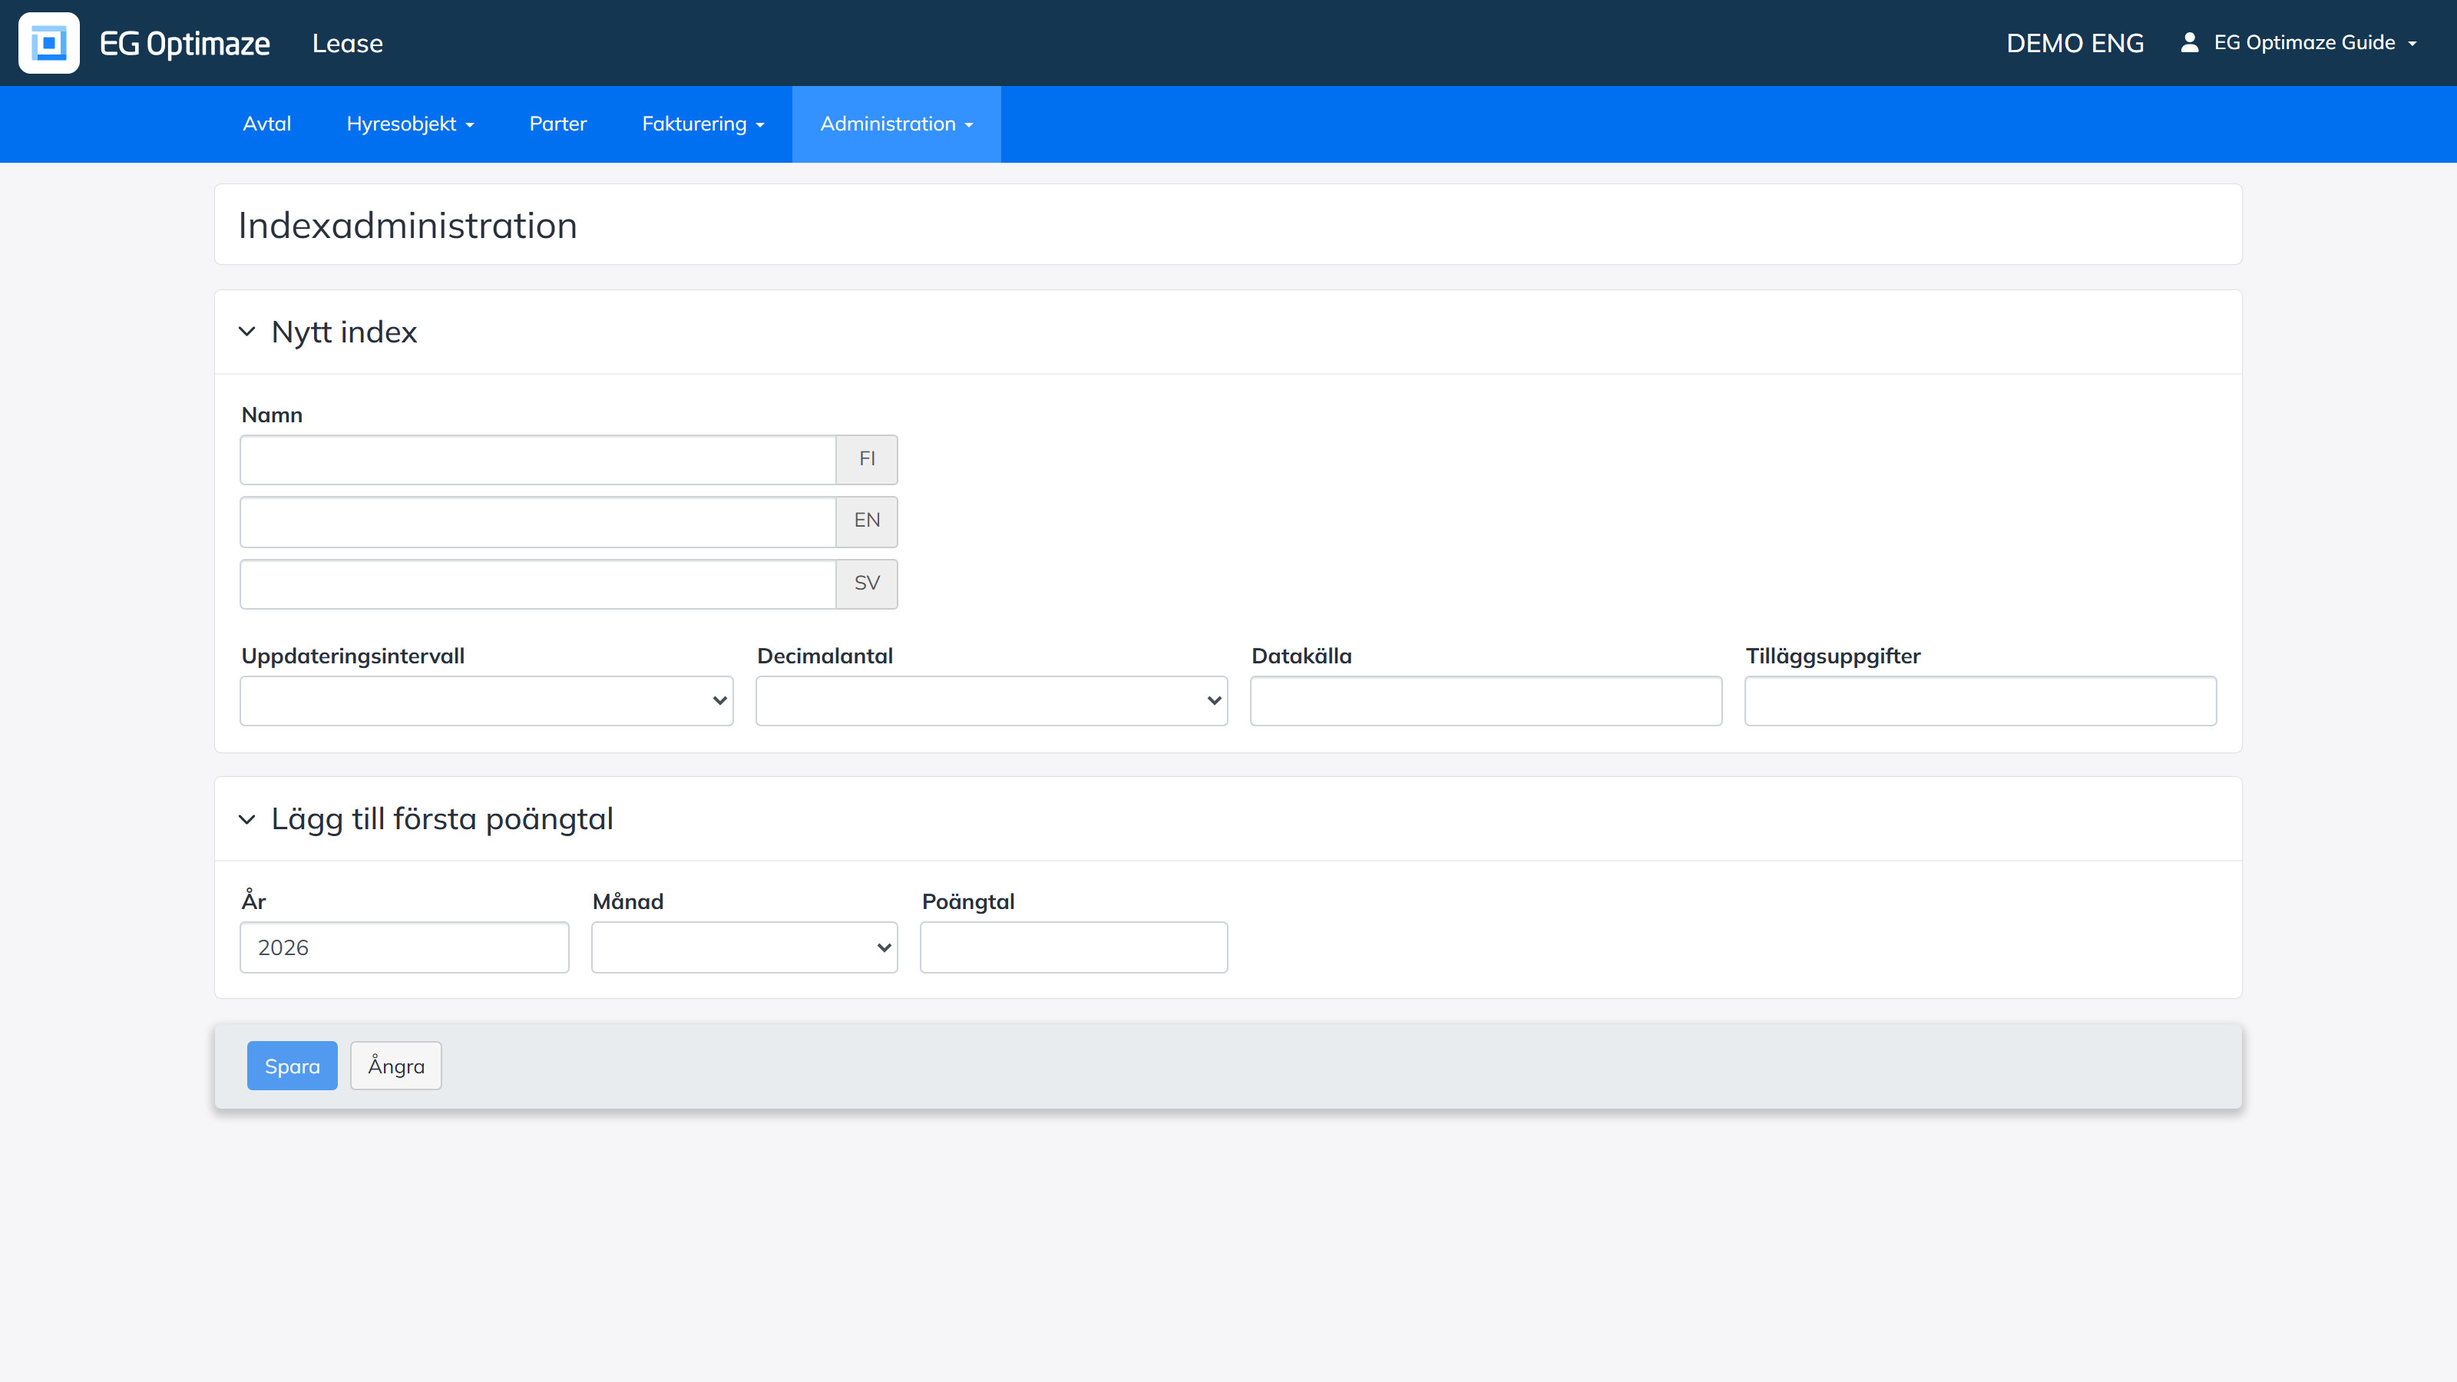
Task: Click the user profile icon
Action: [2189, 42]
